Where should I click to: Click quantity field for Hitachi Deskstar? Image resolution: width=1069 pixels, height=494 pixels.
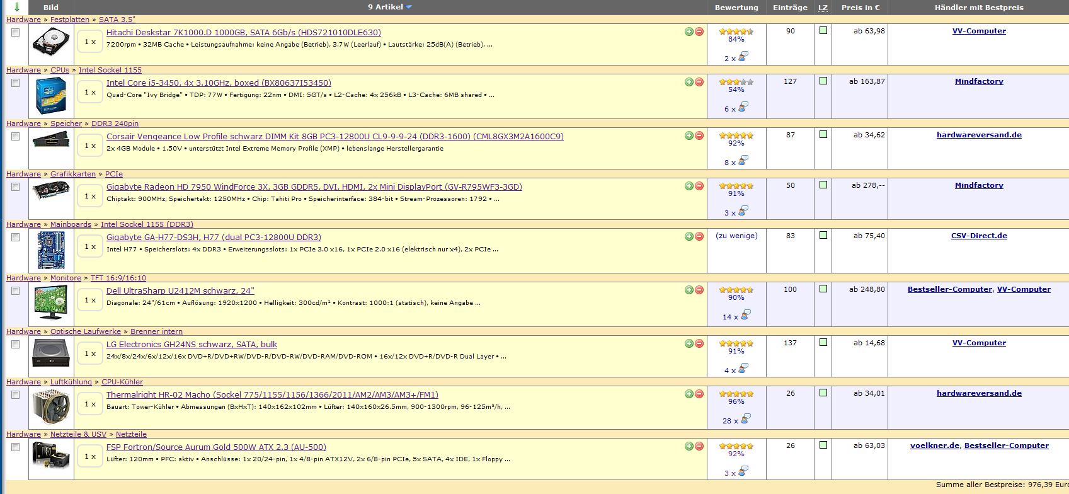[90, 42]
